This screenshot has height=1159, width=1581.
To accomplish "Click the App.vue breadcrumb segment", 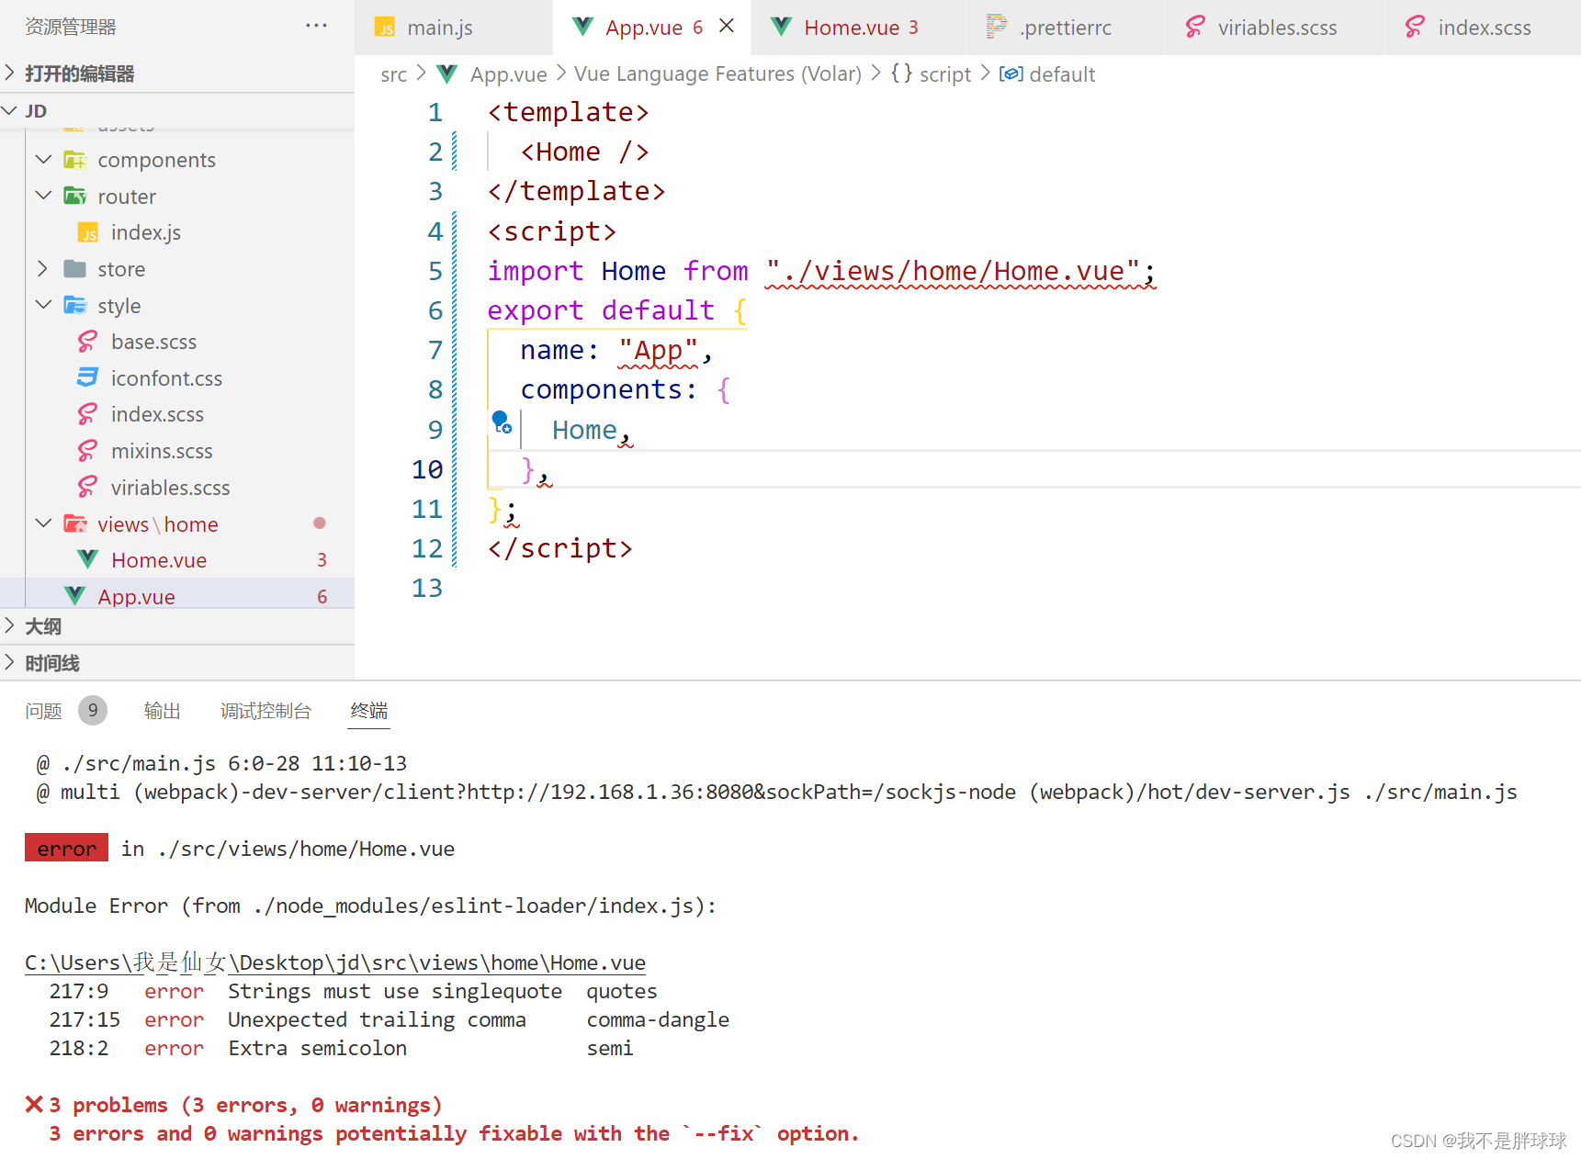I will coord(508,74).
